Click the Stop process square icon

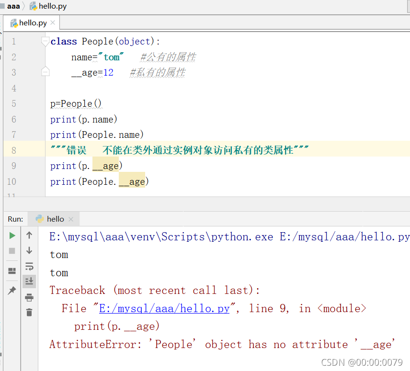tap(12, 251)
